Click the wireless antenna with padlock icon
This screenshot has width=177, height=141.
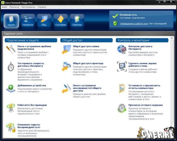point(11,128)
